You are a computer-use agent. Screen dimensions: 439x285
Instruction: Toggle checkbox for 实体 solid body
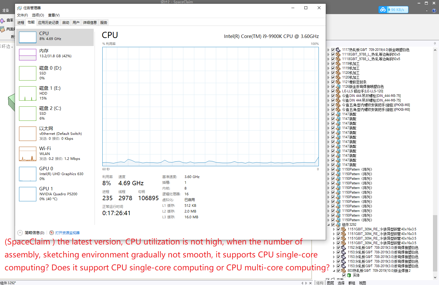(x=344, y=275)
